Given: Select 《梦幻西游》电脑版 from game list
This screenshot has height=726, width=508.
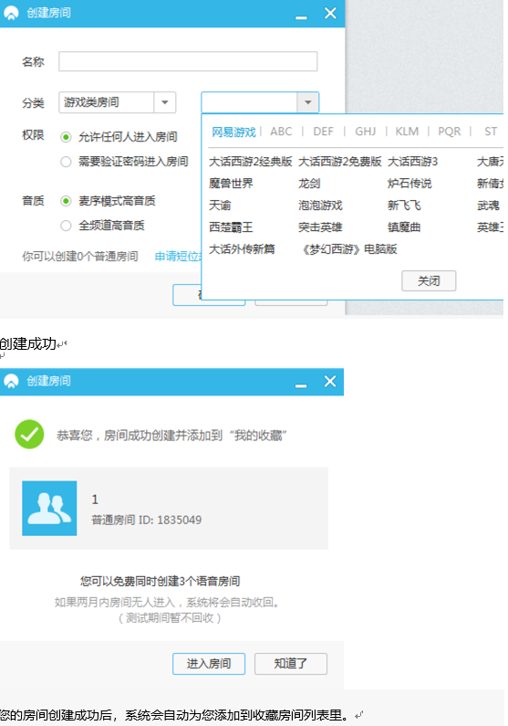Looking at the screenshot, I should [347, 249].
